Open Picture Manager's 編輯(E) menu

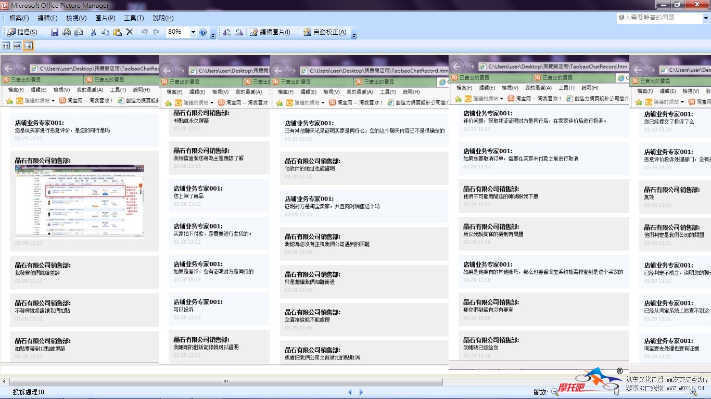(x=47, y=18)
